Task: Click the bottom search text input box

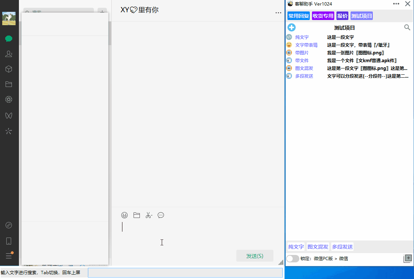Action: tap(185, 273)
